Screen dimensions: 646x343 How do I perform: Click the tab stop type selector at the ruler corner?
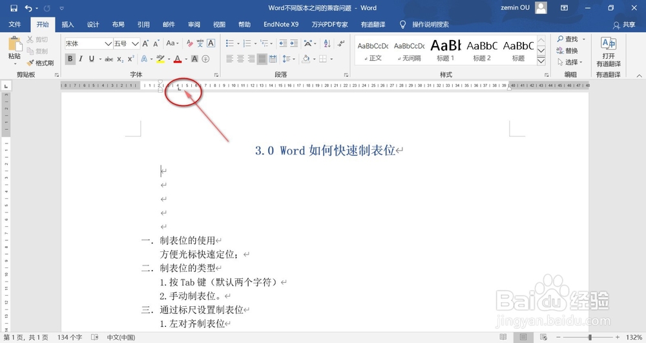tap(6, 86)
